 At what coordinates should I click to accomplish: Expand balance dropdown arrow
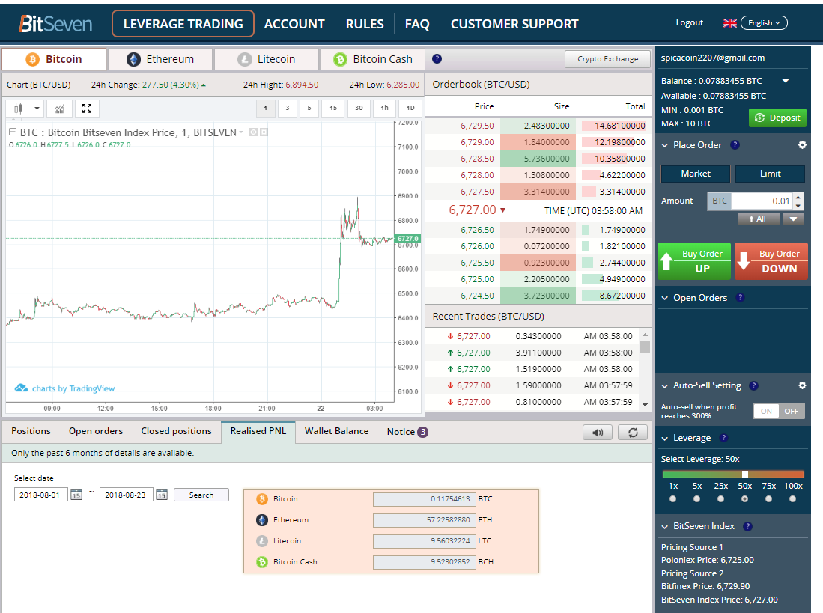coord(786,81)
